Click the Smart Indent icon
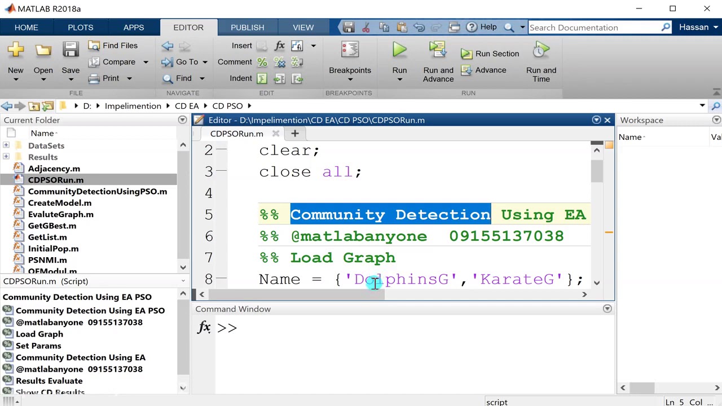Image resolution: width=722 pixels, height=406 pixels. pyautogui.click(x=262, y=78)
